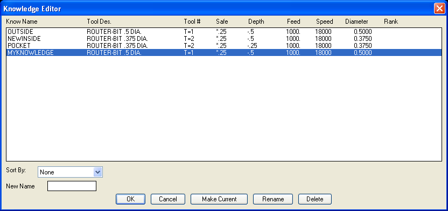This screenshot has height=211, width=448.
Task: Click tool description in MYKNOWLEDGE row
Action: 114,53
